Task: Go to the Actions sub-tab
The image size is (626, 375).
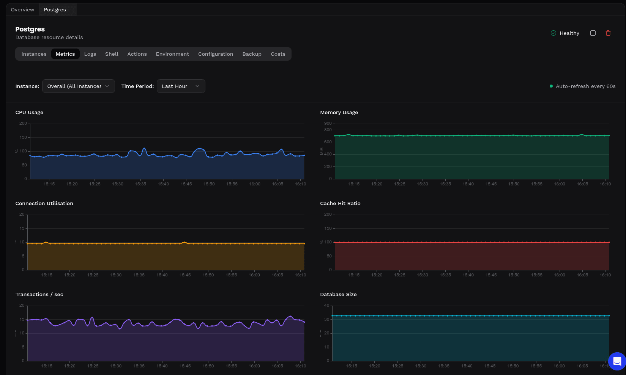Action: click(x=137, y=54)
